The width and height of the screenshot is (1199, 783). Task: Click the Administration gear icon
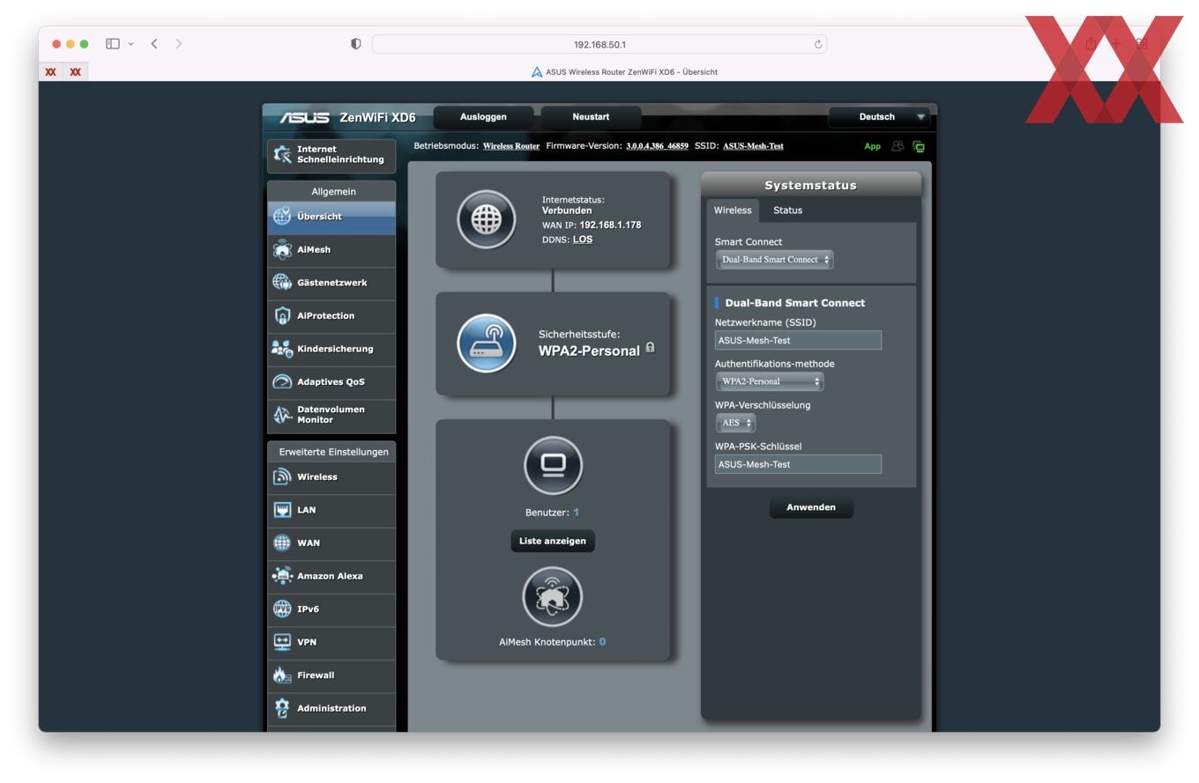click(282, 708)
